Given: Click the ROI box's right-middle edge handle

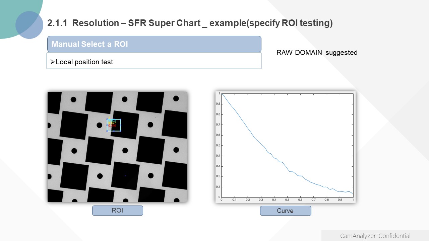Looking at the screenshot, I should click(121, 125).
